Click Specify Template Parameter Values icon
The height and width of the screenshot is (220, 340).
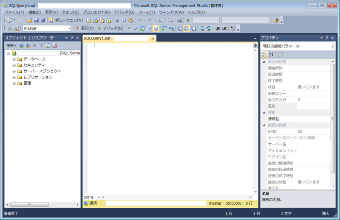[x=232, y=28]
